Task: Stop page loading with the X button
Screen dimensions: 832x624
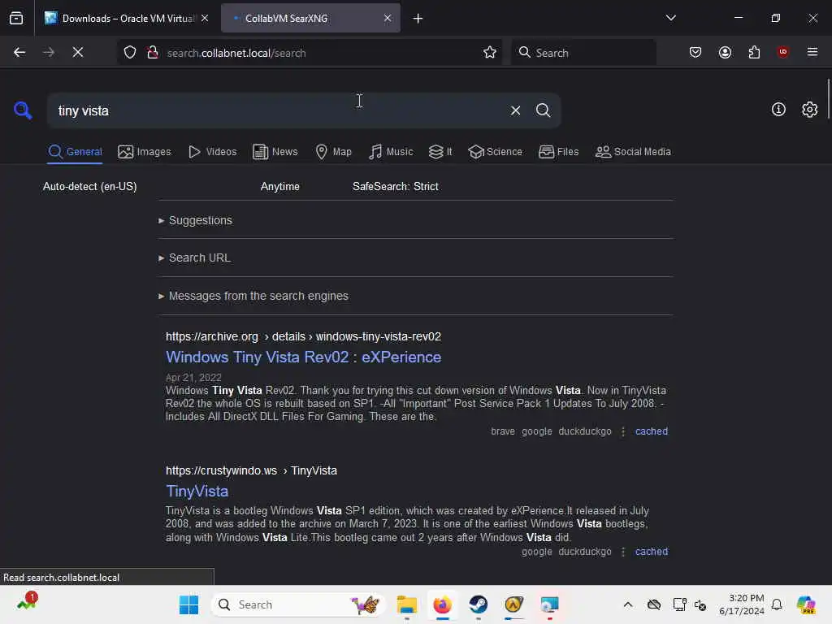Action: click(78, 52)
